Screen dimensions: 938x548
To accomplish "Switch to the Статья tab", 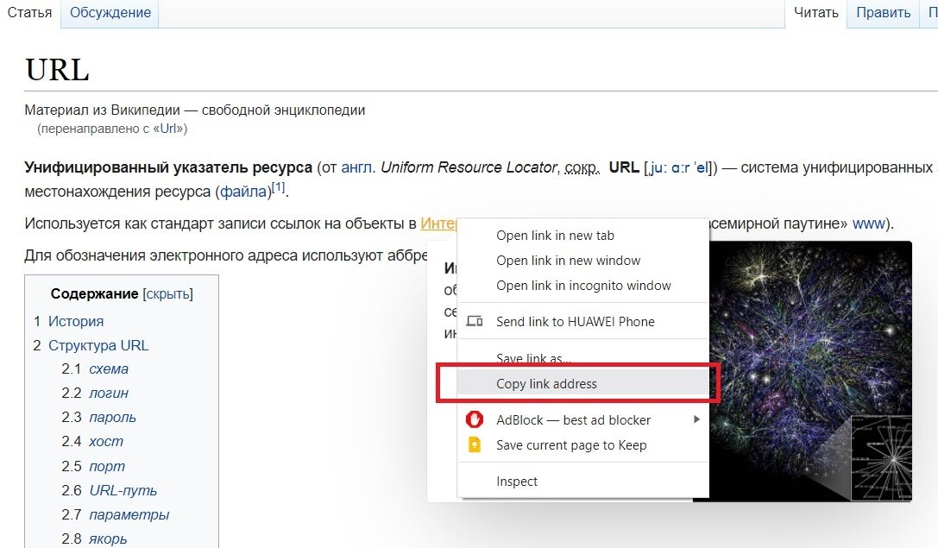I will pos(29,13).
